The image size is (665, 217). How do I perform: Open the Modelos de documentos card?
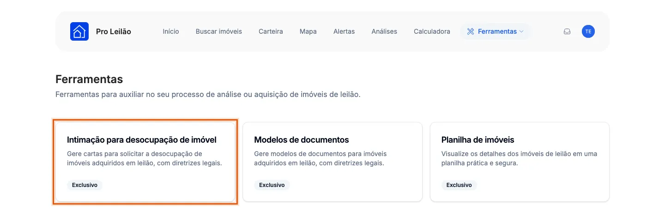pyautogui.click(x=332, y=162)
